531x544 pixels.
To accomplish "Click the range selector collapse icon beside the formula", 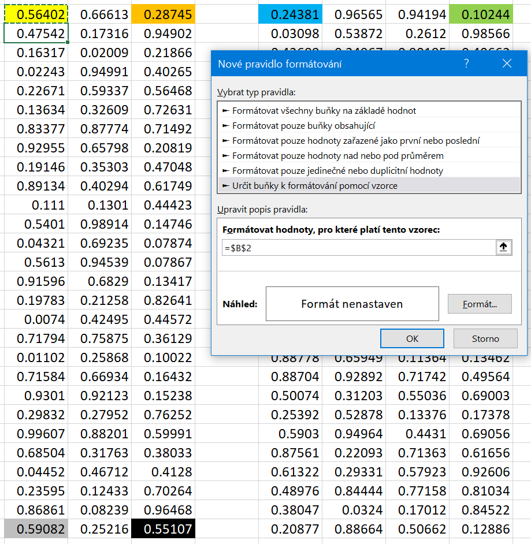I will click(503, 247).
